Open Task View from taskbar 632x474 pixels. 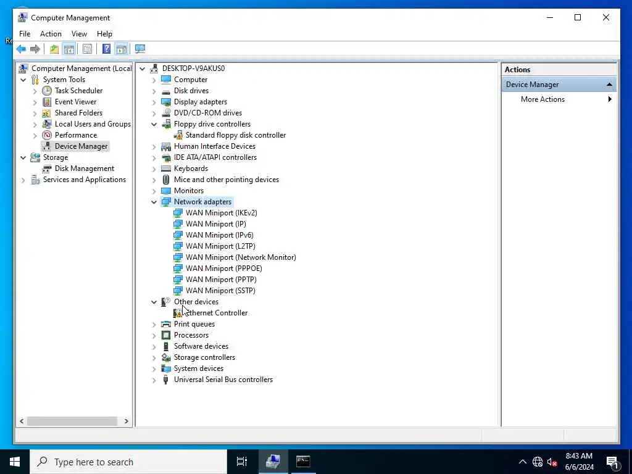[x=242, y=462]
